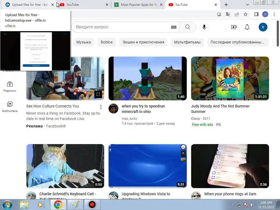Open Paint from the taskbar
280x210 pixels.
[x=75, y=205]
